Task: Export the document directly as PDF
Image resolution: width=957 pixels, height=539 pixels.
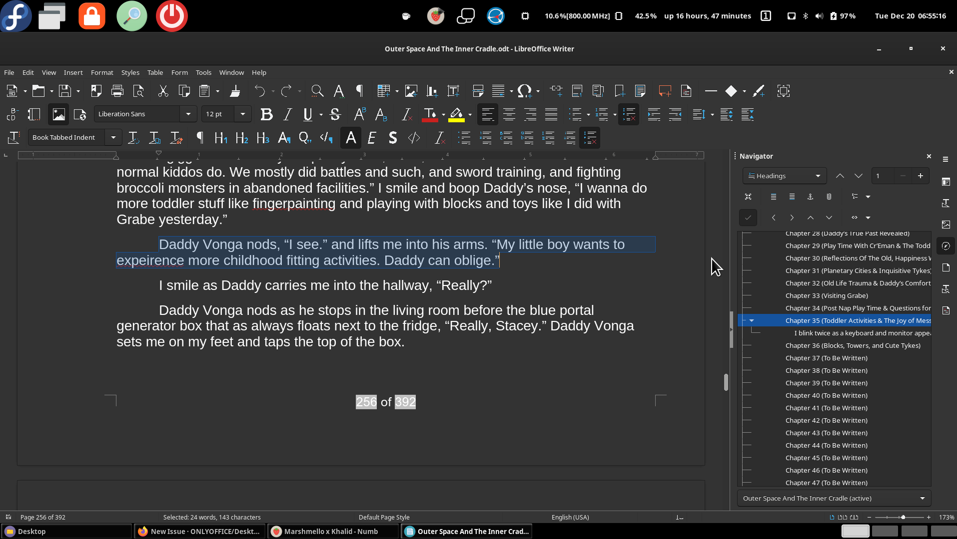Action: coord(96,91)
